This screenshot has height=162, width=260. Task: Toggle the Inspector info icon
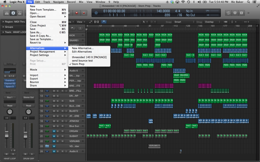pyautogui.click(x=13, y=13)
